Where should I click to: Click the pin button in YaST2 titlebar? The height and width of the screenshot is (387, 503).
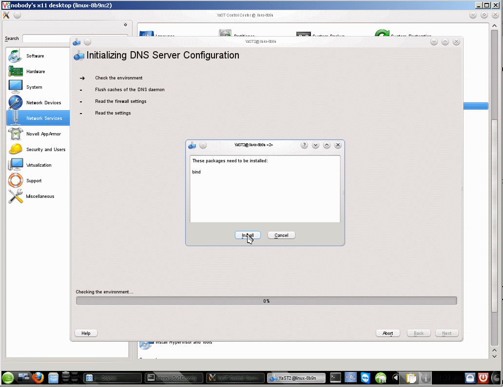pos(88,42)
